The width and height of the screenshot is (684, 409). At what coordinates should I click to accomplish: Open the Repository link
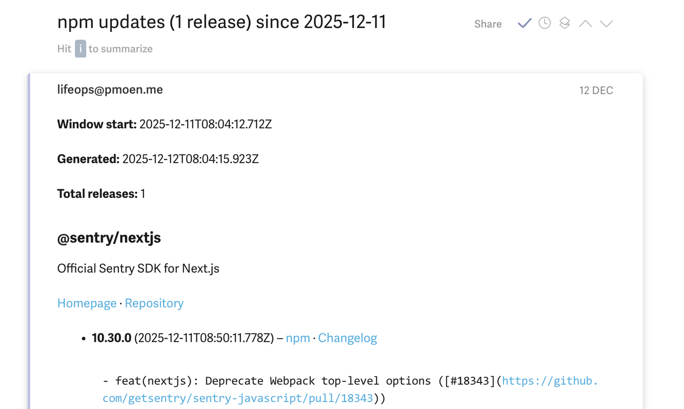154,303
